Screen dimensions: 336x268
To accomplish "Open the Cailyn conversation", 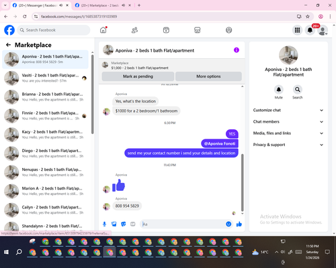I will [x=45, y=210].
